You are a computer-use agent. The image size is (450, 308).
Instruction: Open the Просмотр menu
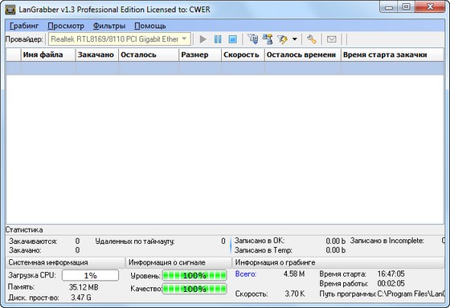66,26
